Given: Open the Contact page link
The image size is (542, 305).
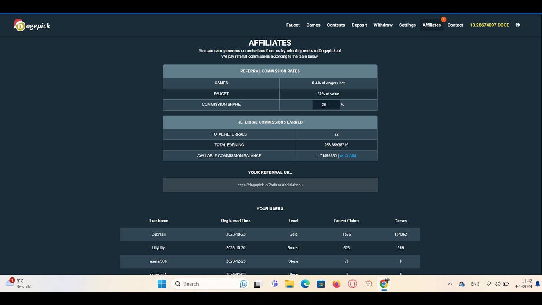Looking at the screenshot, I should pos(455,25).
